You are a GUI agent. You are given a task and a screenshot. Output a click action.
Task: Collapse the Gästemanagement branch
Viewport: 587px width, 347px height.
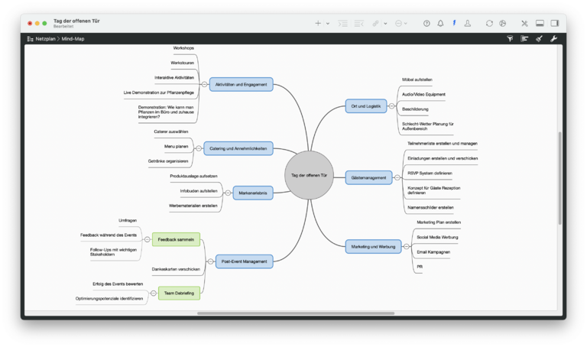[x=397, y=178]
